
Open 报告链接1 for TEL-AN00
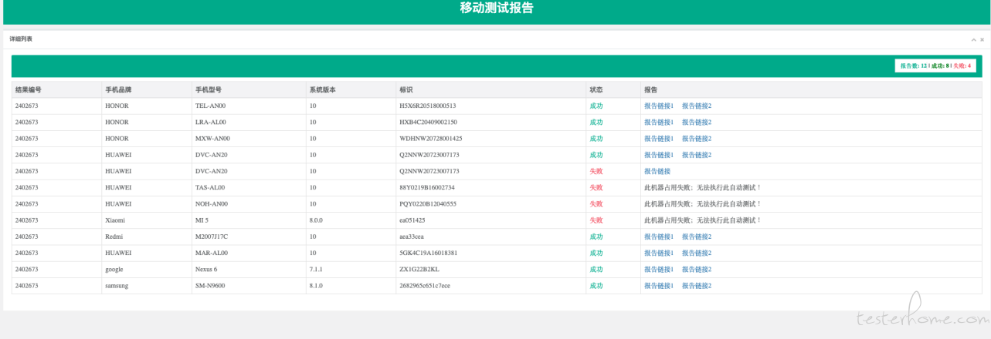pos(659,106)
